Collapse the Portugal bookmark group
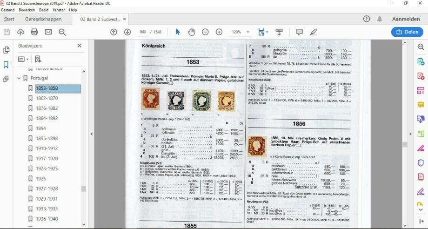This screenshot has width=428, height=229. [19, 78]
